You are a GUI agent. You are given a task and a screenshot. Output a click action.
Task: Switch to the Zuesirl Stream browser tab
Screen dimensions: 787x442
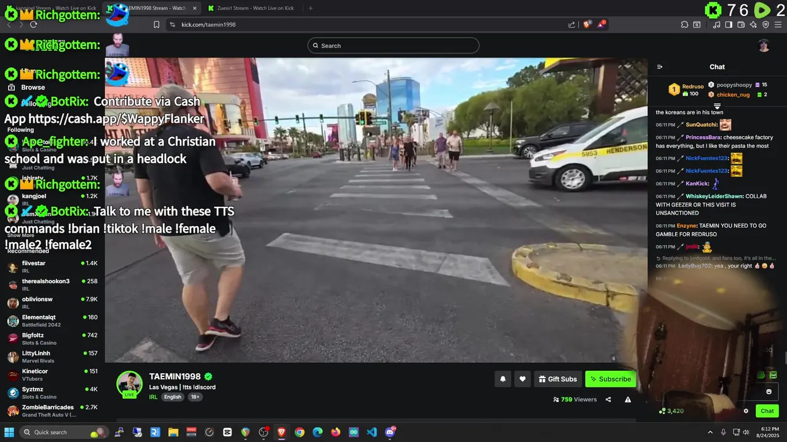point(255,8)
